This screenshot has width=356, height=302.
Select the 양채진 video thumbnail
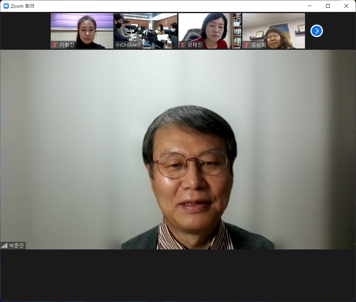(210, 31)
